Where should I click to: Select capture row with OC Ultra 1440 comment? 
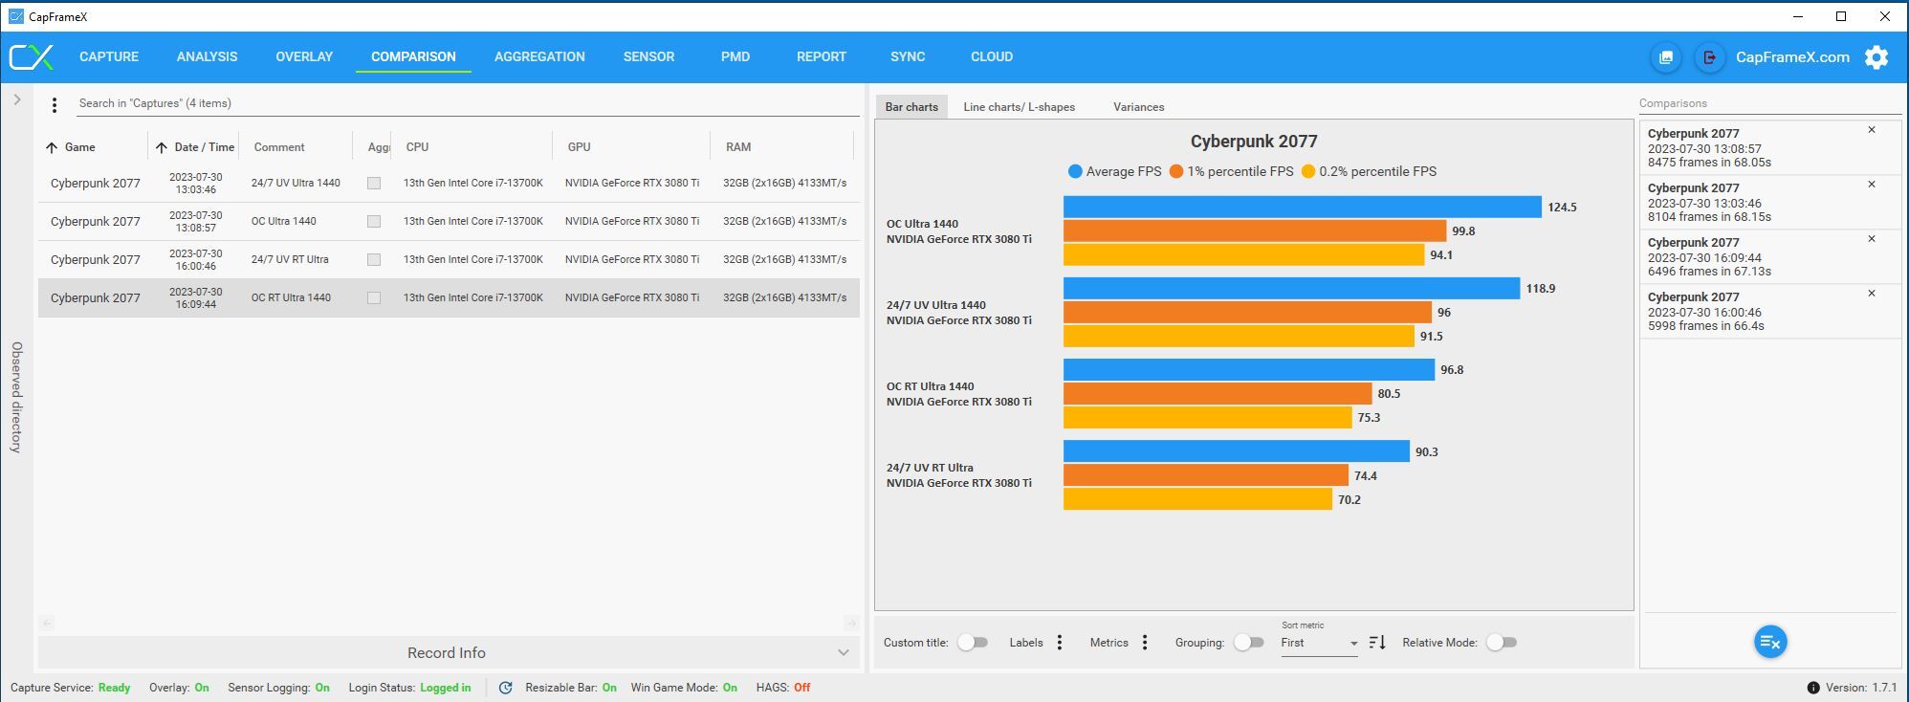449,222
